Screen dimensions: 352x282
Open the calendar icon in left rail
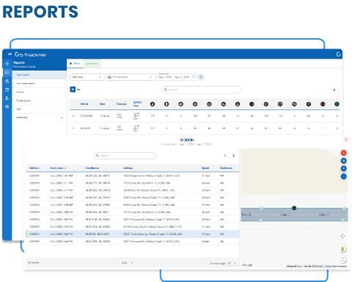coord(7,90)
